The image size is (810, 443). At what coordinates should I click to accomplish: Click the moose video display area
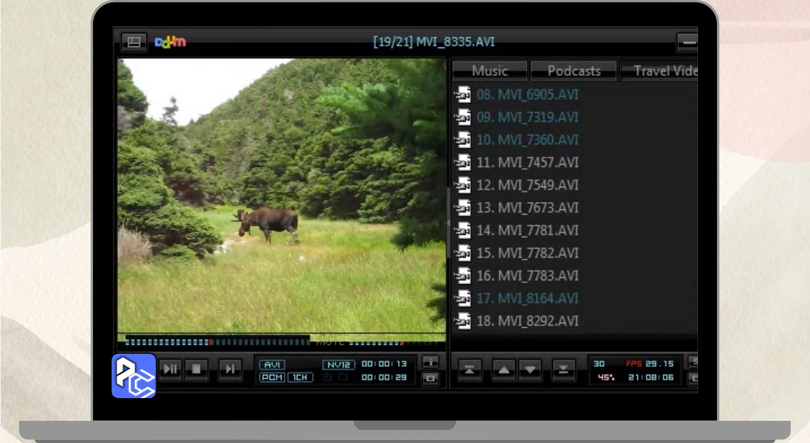pyautogui.click(x=282, y=196)
